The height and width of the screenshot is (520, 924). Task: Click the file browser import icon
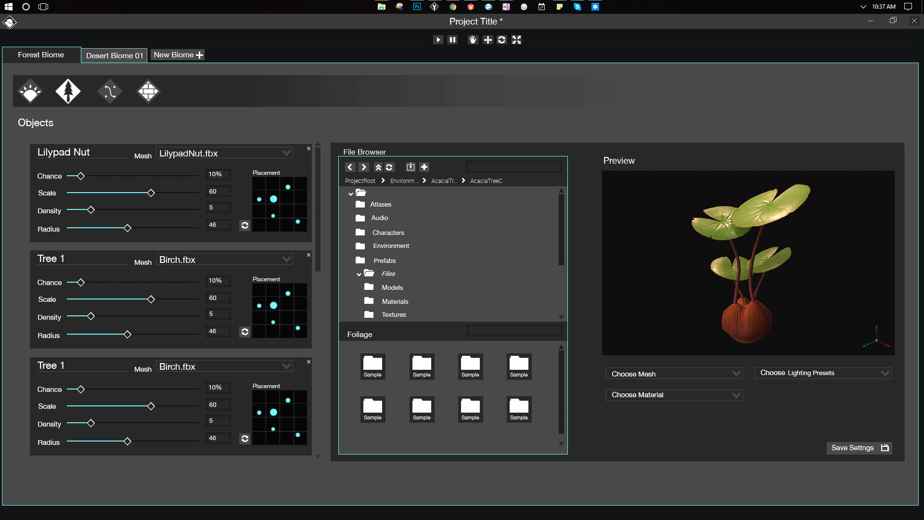point(411,167)
